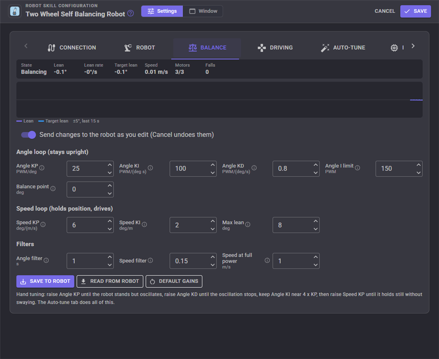Click the Speed KI info icon
Screen dimensions: 439x359
pyautogui.click(x=144, y=224)
